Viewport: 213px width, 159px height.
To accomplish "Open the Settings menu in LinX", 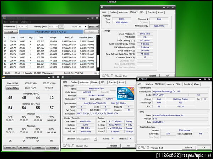I will (x=14, y=22).
